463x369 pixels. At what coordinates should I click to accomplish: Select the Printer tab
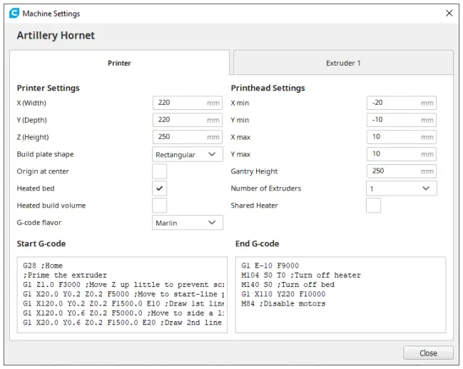click(x=119, y=63)
